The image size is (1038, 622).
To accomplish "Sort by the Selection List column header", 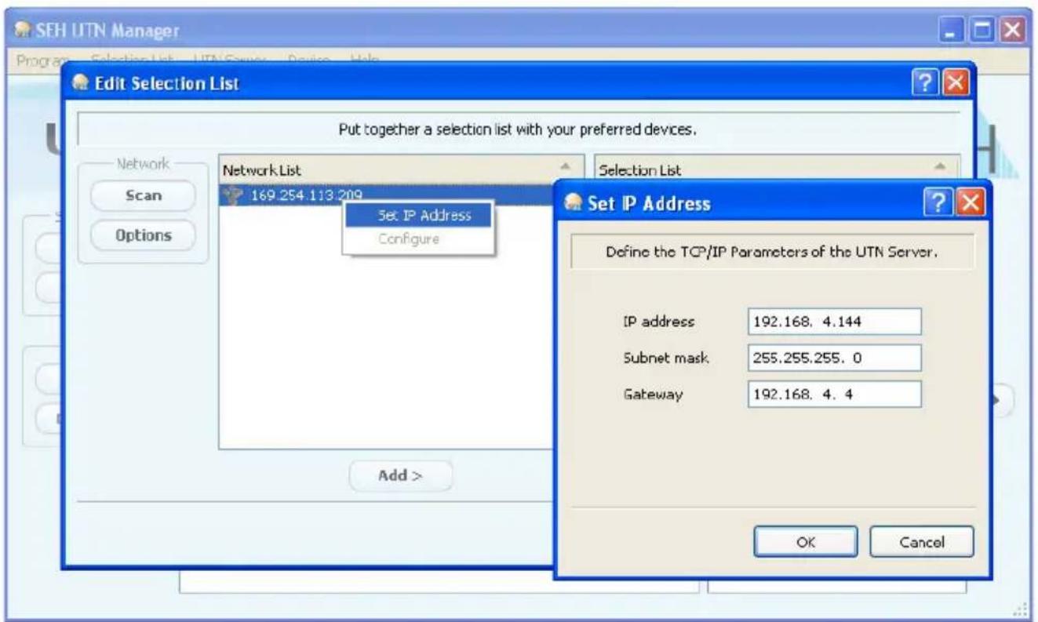I will click(777, 169).
